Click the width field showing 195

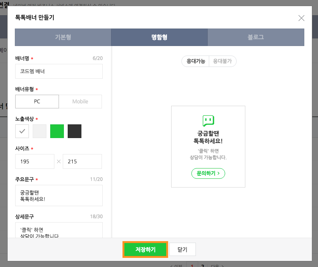click(35, 162)
